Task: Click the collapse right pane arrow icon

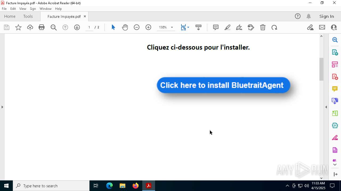Action: pos(335,174)
